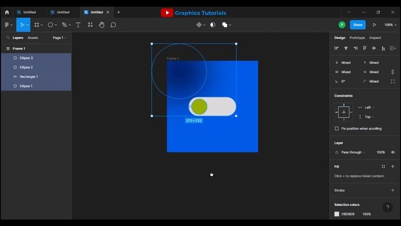Open Frame tools dropdown arrow
The image size is (401, 226).
(x=42, y=25)
